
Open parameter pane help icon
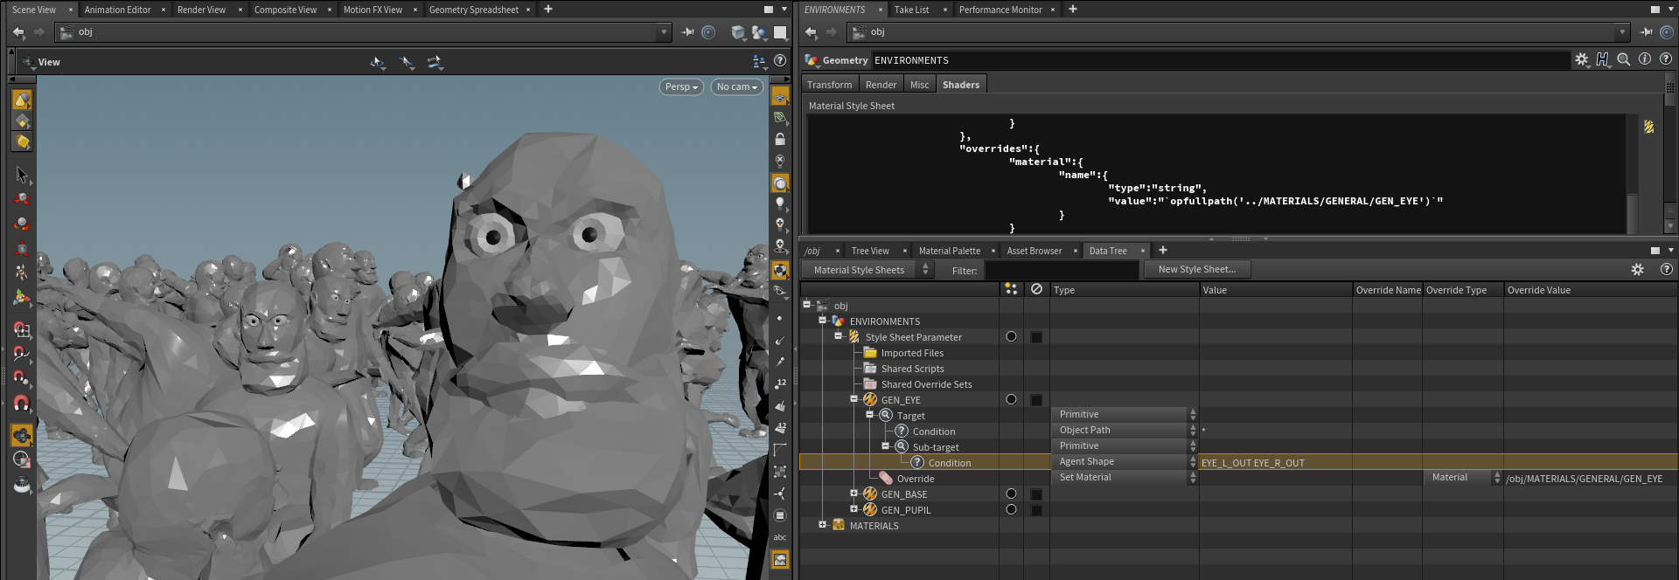pyautogui.click(x=1665, y=59)
